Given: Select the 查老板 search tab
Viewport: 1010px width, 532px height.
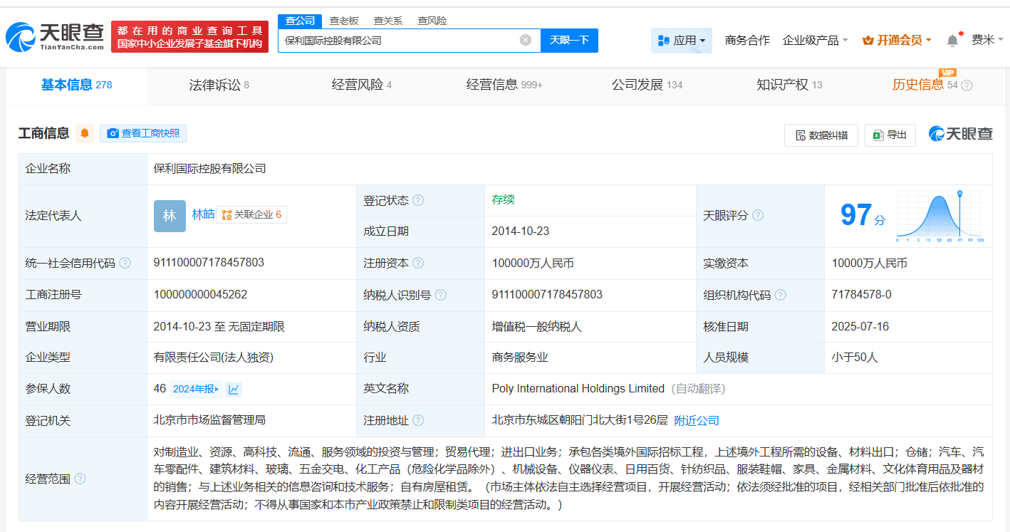Looking at the screenshot, I should click(343, 21).
